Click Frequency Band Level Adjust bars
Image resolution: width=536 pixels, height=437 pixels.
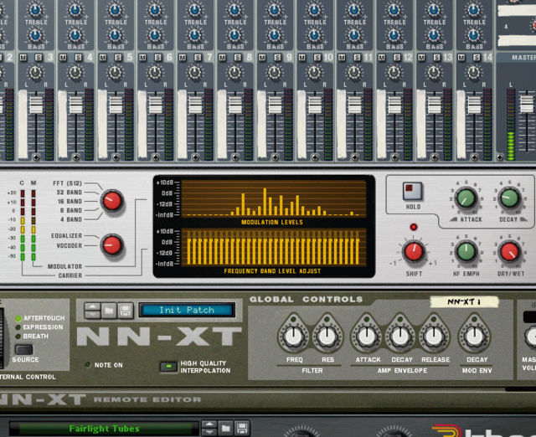(x=274, y=247)
